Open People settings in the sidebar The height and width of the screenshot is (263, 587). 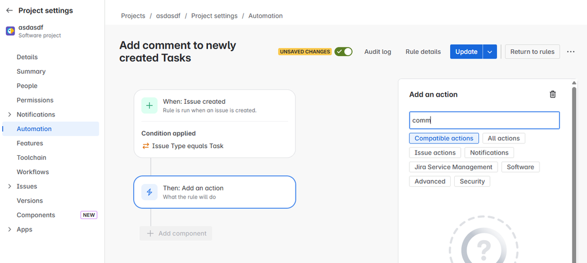[x=27, y=86]
